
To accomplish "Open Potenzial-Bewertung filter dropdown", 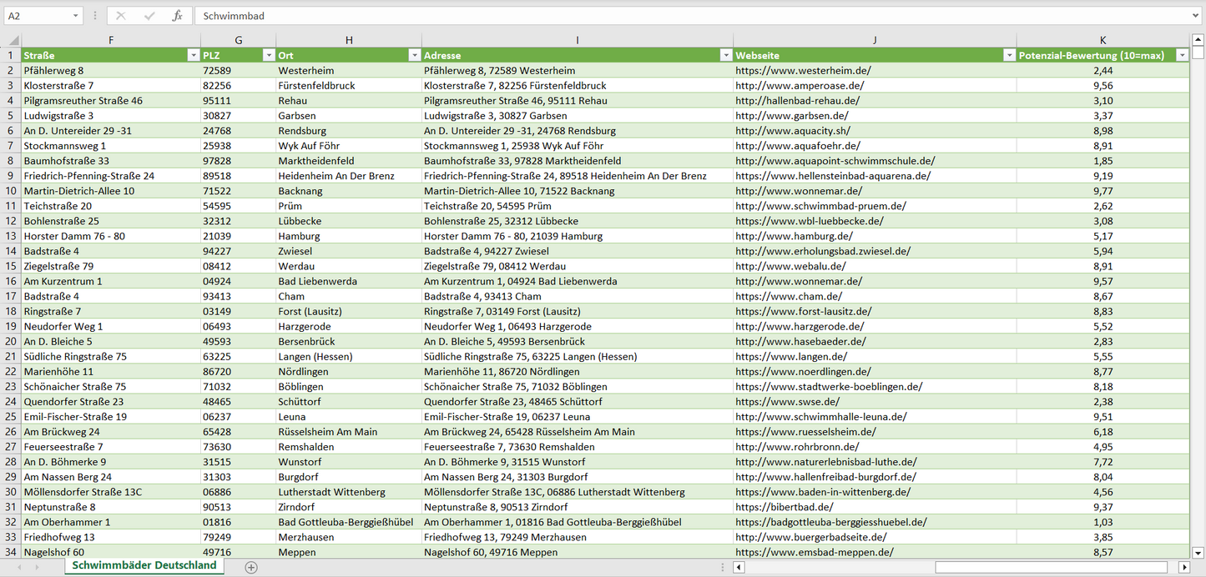I will pyautogui.click(x=1181, y=55).
